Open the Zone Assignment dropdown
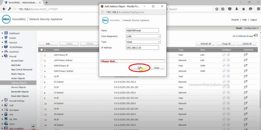 pos(143,36)
